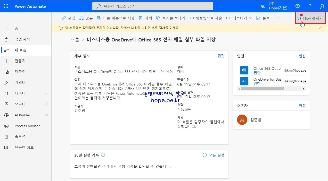This screenshot has height=181, width=328.
Task: Click the 28일 실행 기록 info icon
Action: (103, 155)
